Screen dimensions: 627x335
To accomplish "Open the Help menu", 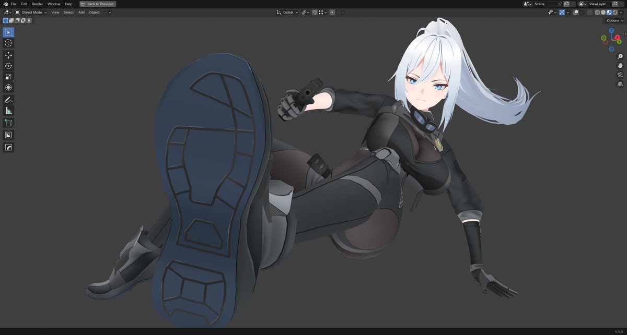I will point(68,4).
